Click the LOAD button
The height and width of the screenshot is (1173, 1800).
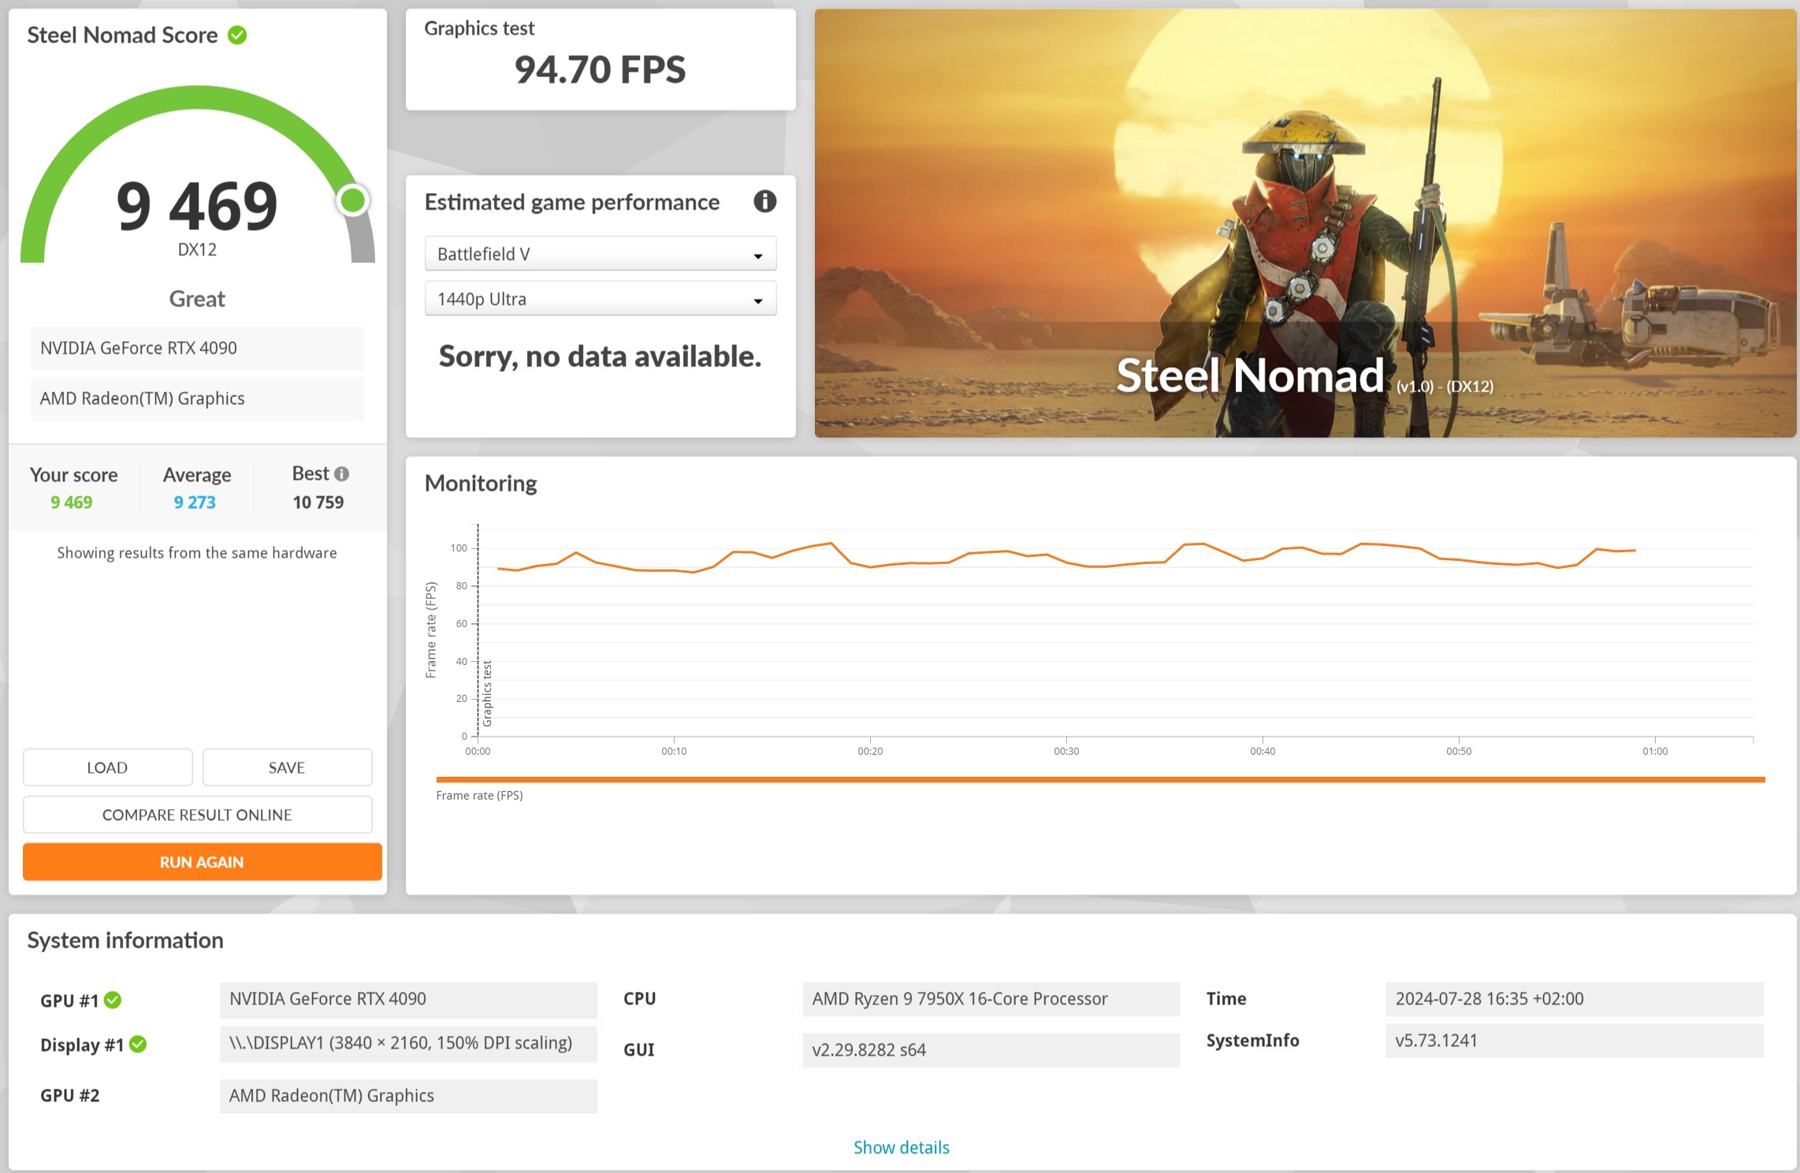[x=107, y=767]
